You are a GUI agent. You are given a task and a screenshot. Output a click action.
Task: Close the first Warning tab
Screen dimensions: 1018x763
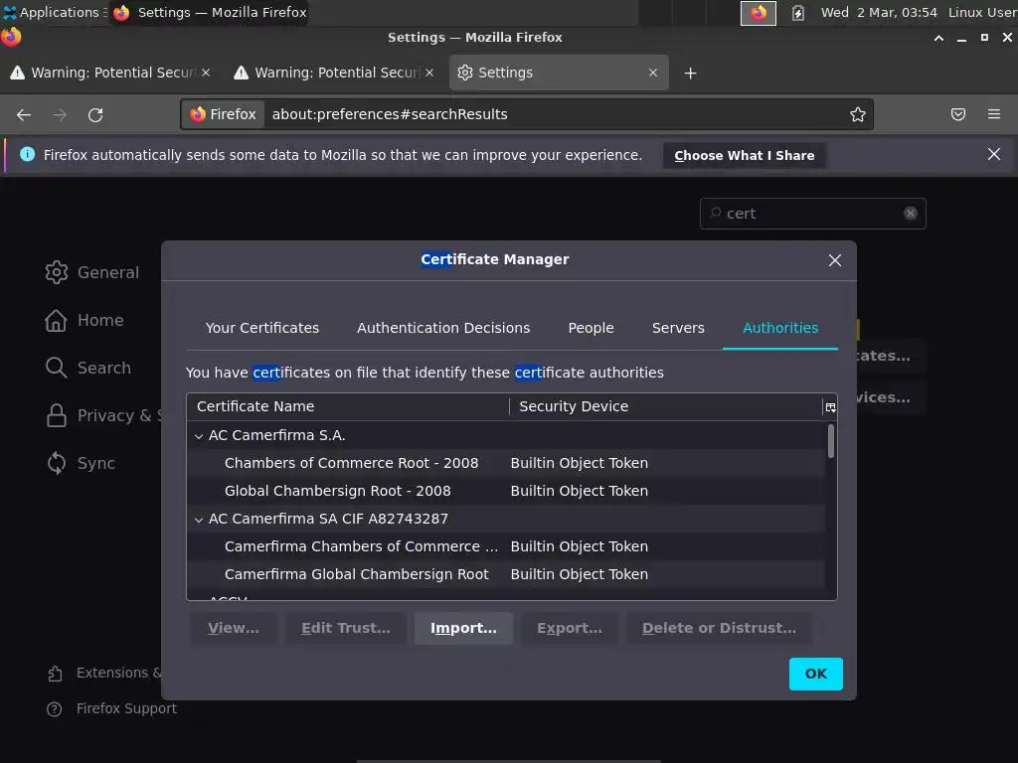coord(206,73)
